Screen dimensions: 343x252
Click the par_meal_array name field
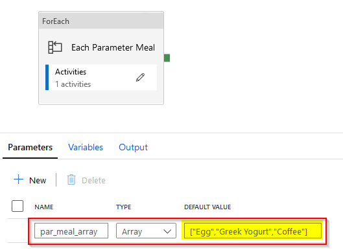71,231
